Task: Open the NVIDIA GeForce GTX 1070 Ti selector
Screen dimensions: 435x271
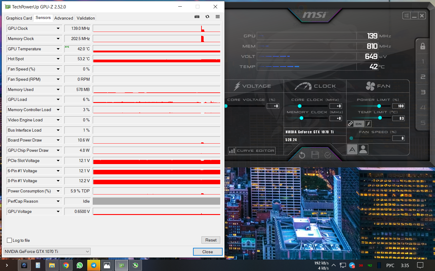Action: coord(47,251)
